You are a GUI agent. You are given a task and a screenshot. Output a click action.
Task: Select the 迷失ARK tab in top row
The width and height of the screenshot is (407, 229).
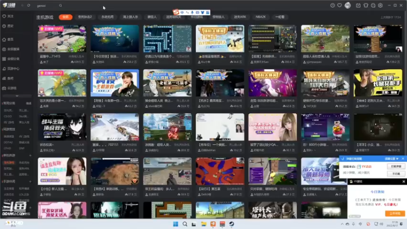[240, 17]
